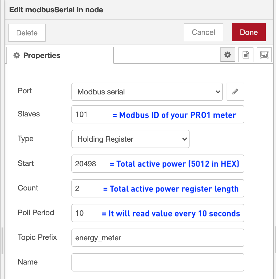276x279 pixels.
Task: Open node description document icon
Action: pyautogui.click(x=246, y=55)
